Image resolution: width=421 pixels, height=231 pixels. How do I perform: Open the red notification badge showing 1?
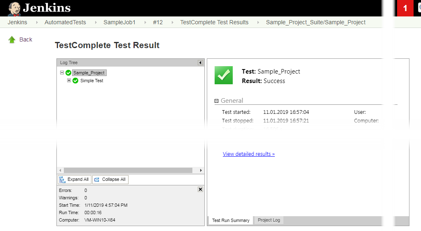[405, 8]
